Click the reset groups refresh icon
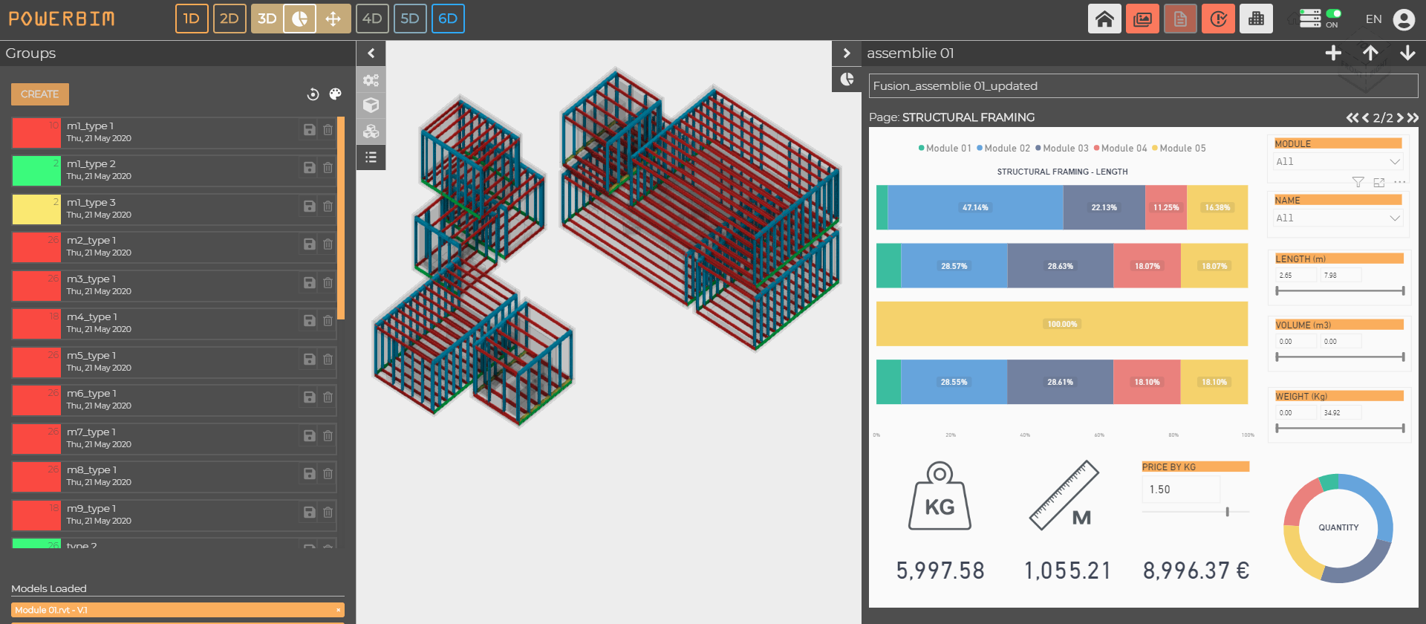The image size is (1426, 624). click(x=313, y=94)
